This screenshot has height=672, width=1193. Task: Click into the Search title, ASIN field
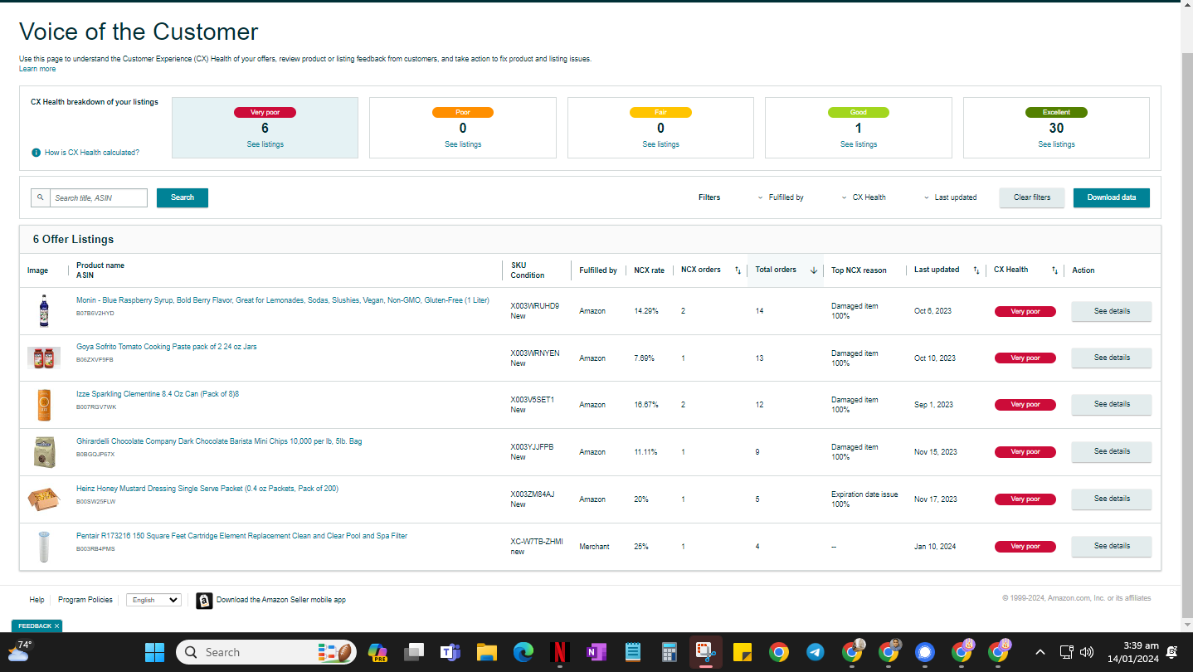pos(99,197)
